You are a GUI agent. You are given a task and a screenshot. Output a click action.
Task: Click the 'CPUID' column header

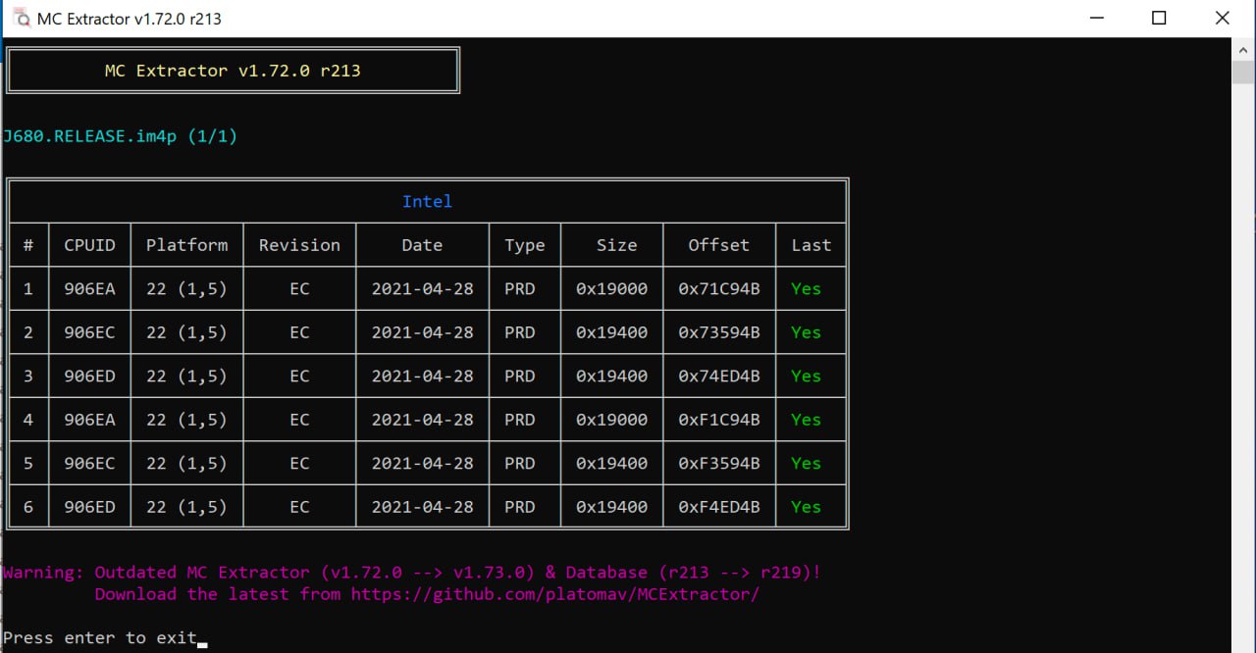click(x=89, y=245)
